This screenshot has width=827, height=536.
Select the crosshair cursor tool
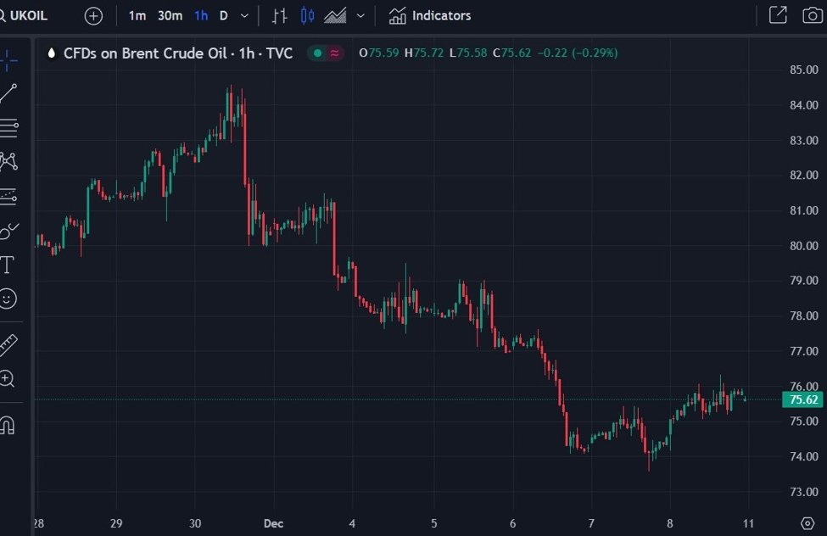click(x=8, y=60)
